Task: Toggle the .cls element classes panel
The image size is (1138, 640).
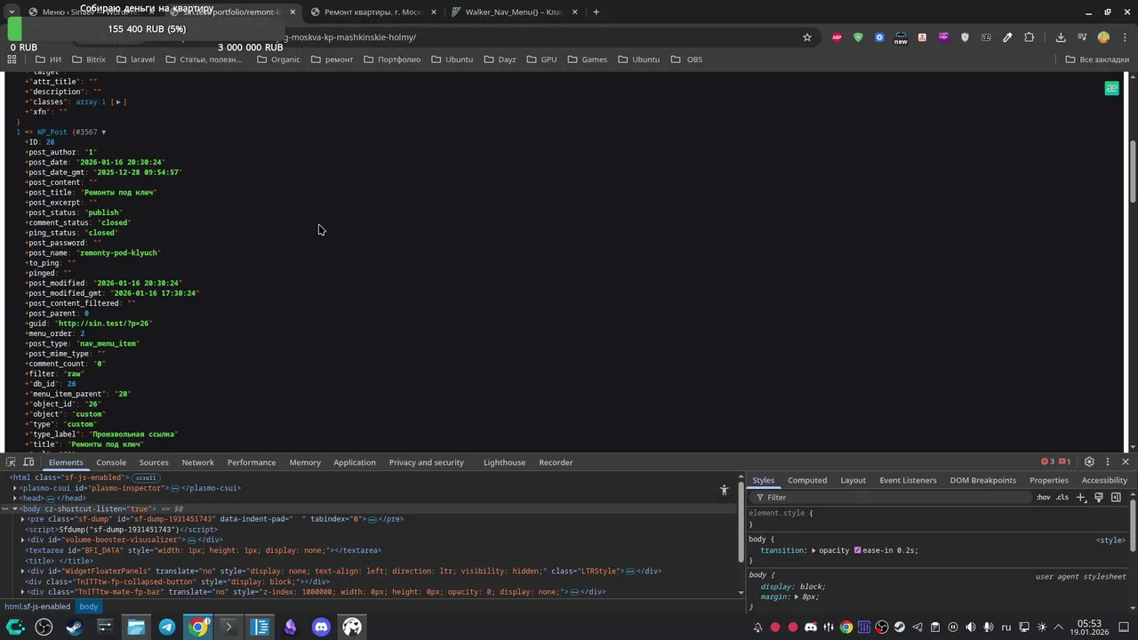Action: (x=1062, y=498)
